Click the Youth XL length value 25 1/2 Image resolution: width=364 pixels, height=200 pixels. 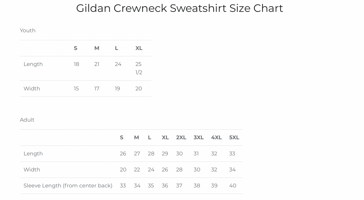tap(139, 68)
